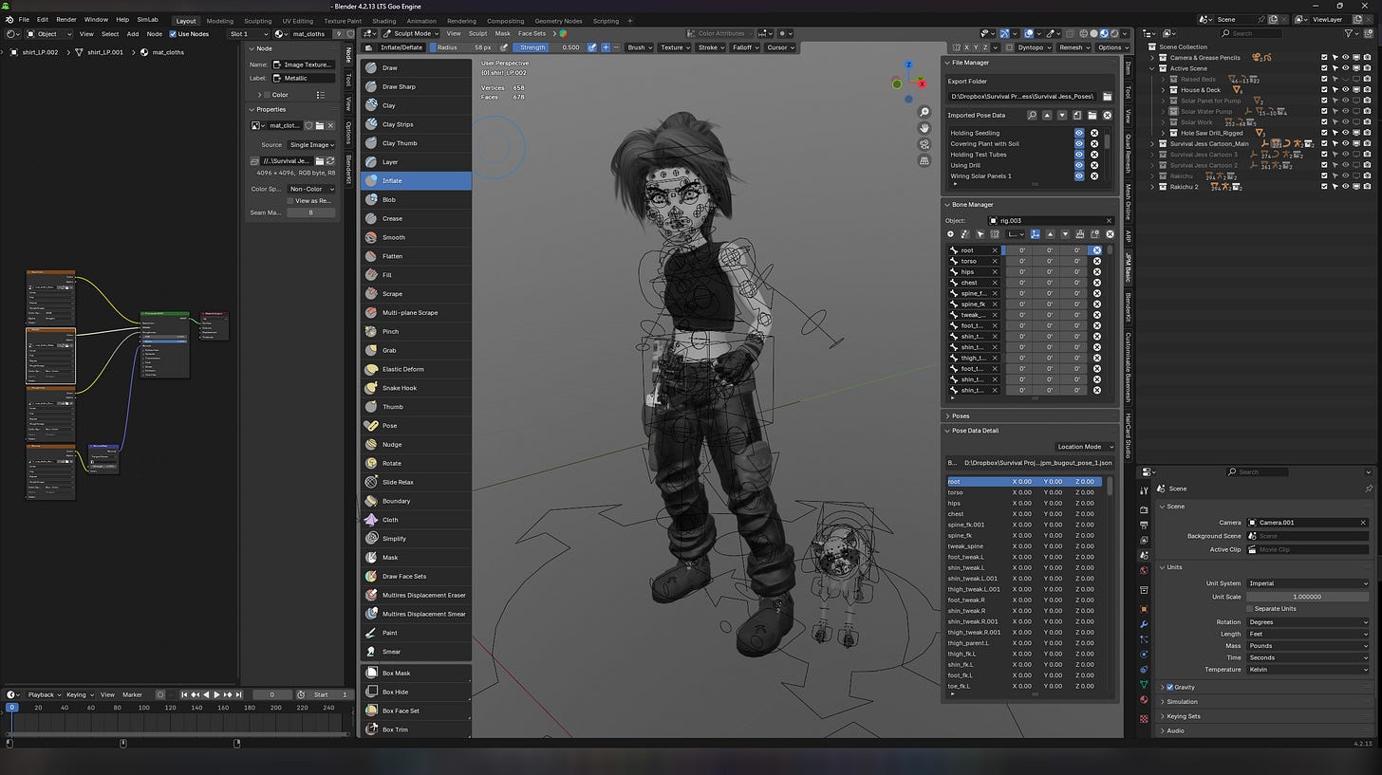
Task: Toggle the Use Nodes checkbox
Action: coord(173,34)
